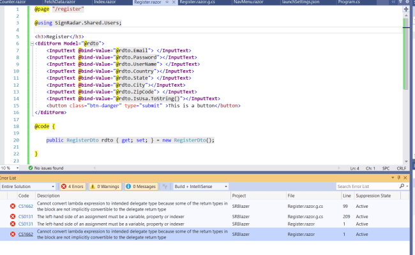Viewport: 415px width, 255px height.
Task: Sort errors by Line column header
Action: [347, 196]
